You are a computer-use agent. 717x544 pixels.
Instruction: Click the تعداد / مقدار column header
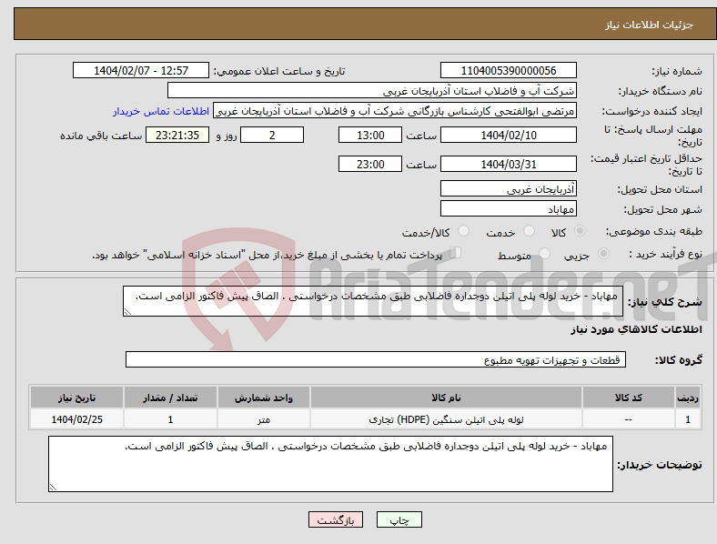(x=170, y=398)
